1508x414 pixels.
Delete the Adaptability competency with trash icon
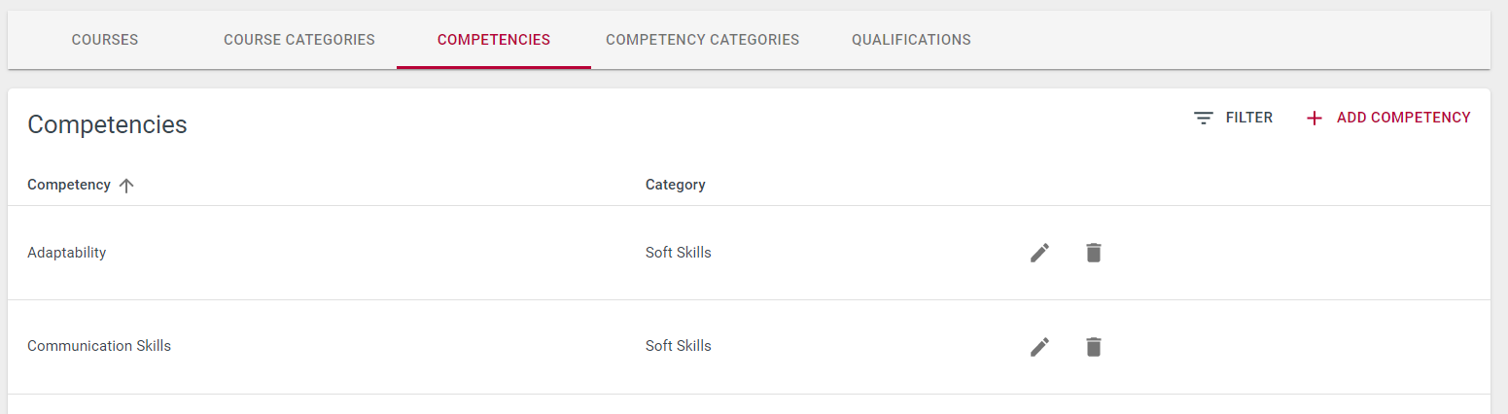(x=1094, y=253)
